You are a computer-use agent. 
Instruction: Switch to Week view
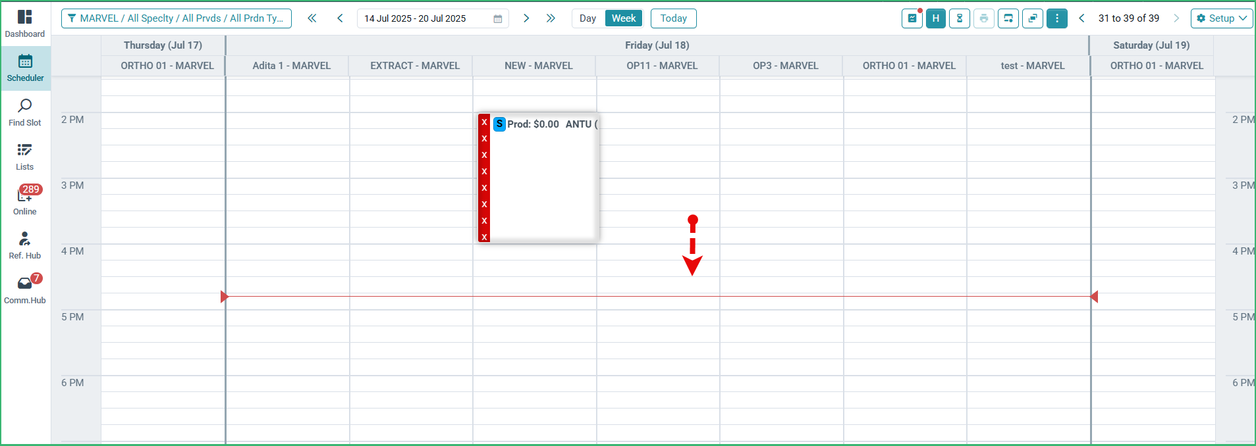[x=624, y=18]
